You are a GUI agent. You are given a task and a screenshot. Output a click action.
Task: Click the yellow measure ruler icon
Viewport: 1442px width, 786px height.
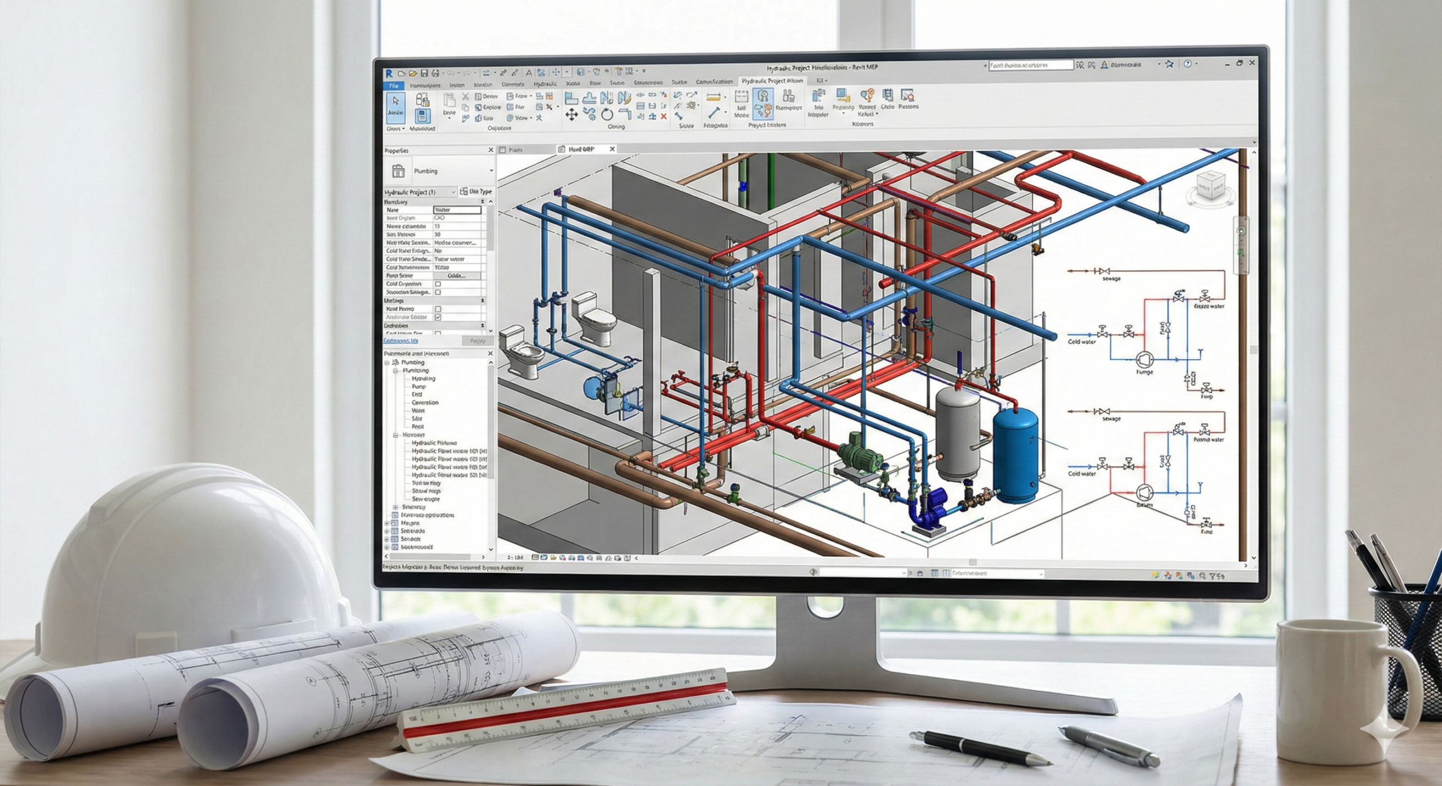click(x=714, y=97)
